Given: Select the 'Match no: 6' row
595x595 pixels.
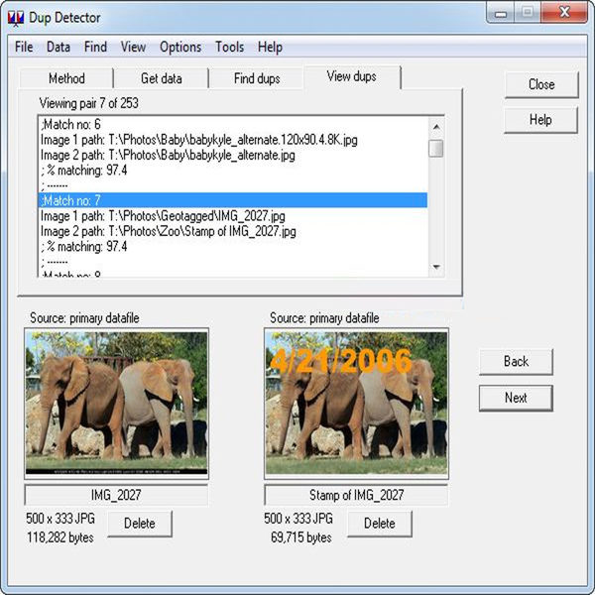Looking at the screenshot, I should [233, 125].
